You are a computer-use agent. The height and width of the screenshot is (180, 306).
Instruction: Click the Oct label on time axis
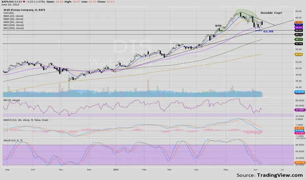(x=33, y=170)
